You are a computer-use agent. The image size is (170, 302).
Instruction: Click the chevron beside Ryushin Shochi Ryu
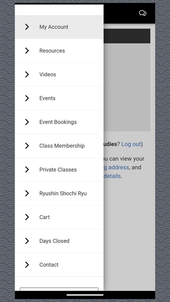point(27,194)
